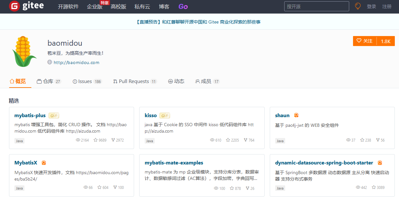This screenshot has height=205, width=399.
Task: Click the heart icon on 关注 button
Action: pos(359,41)
